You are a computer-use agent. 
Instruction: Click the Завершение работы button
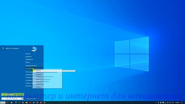[31, 99]
